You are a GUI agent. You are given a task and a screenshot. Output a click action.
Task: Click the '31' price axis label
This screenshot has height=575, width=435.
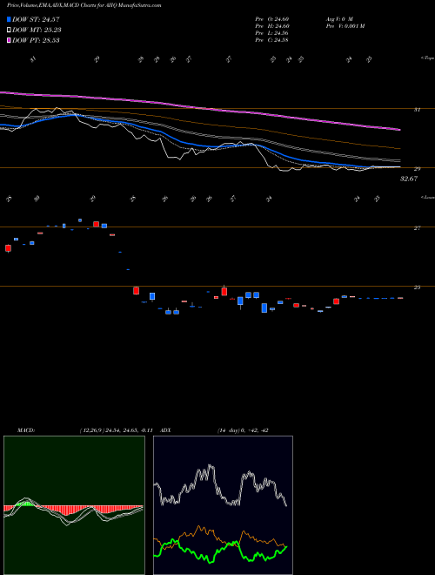(x=417, y=109)
